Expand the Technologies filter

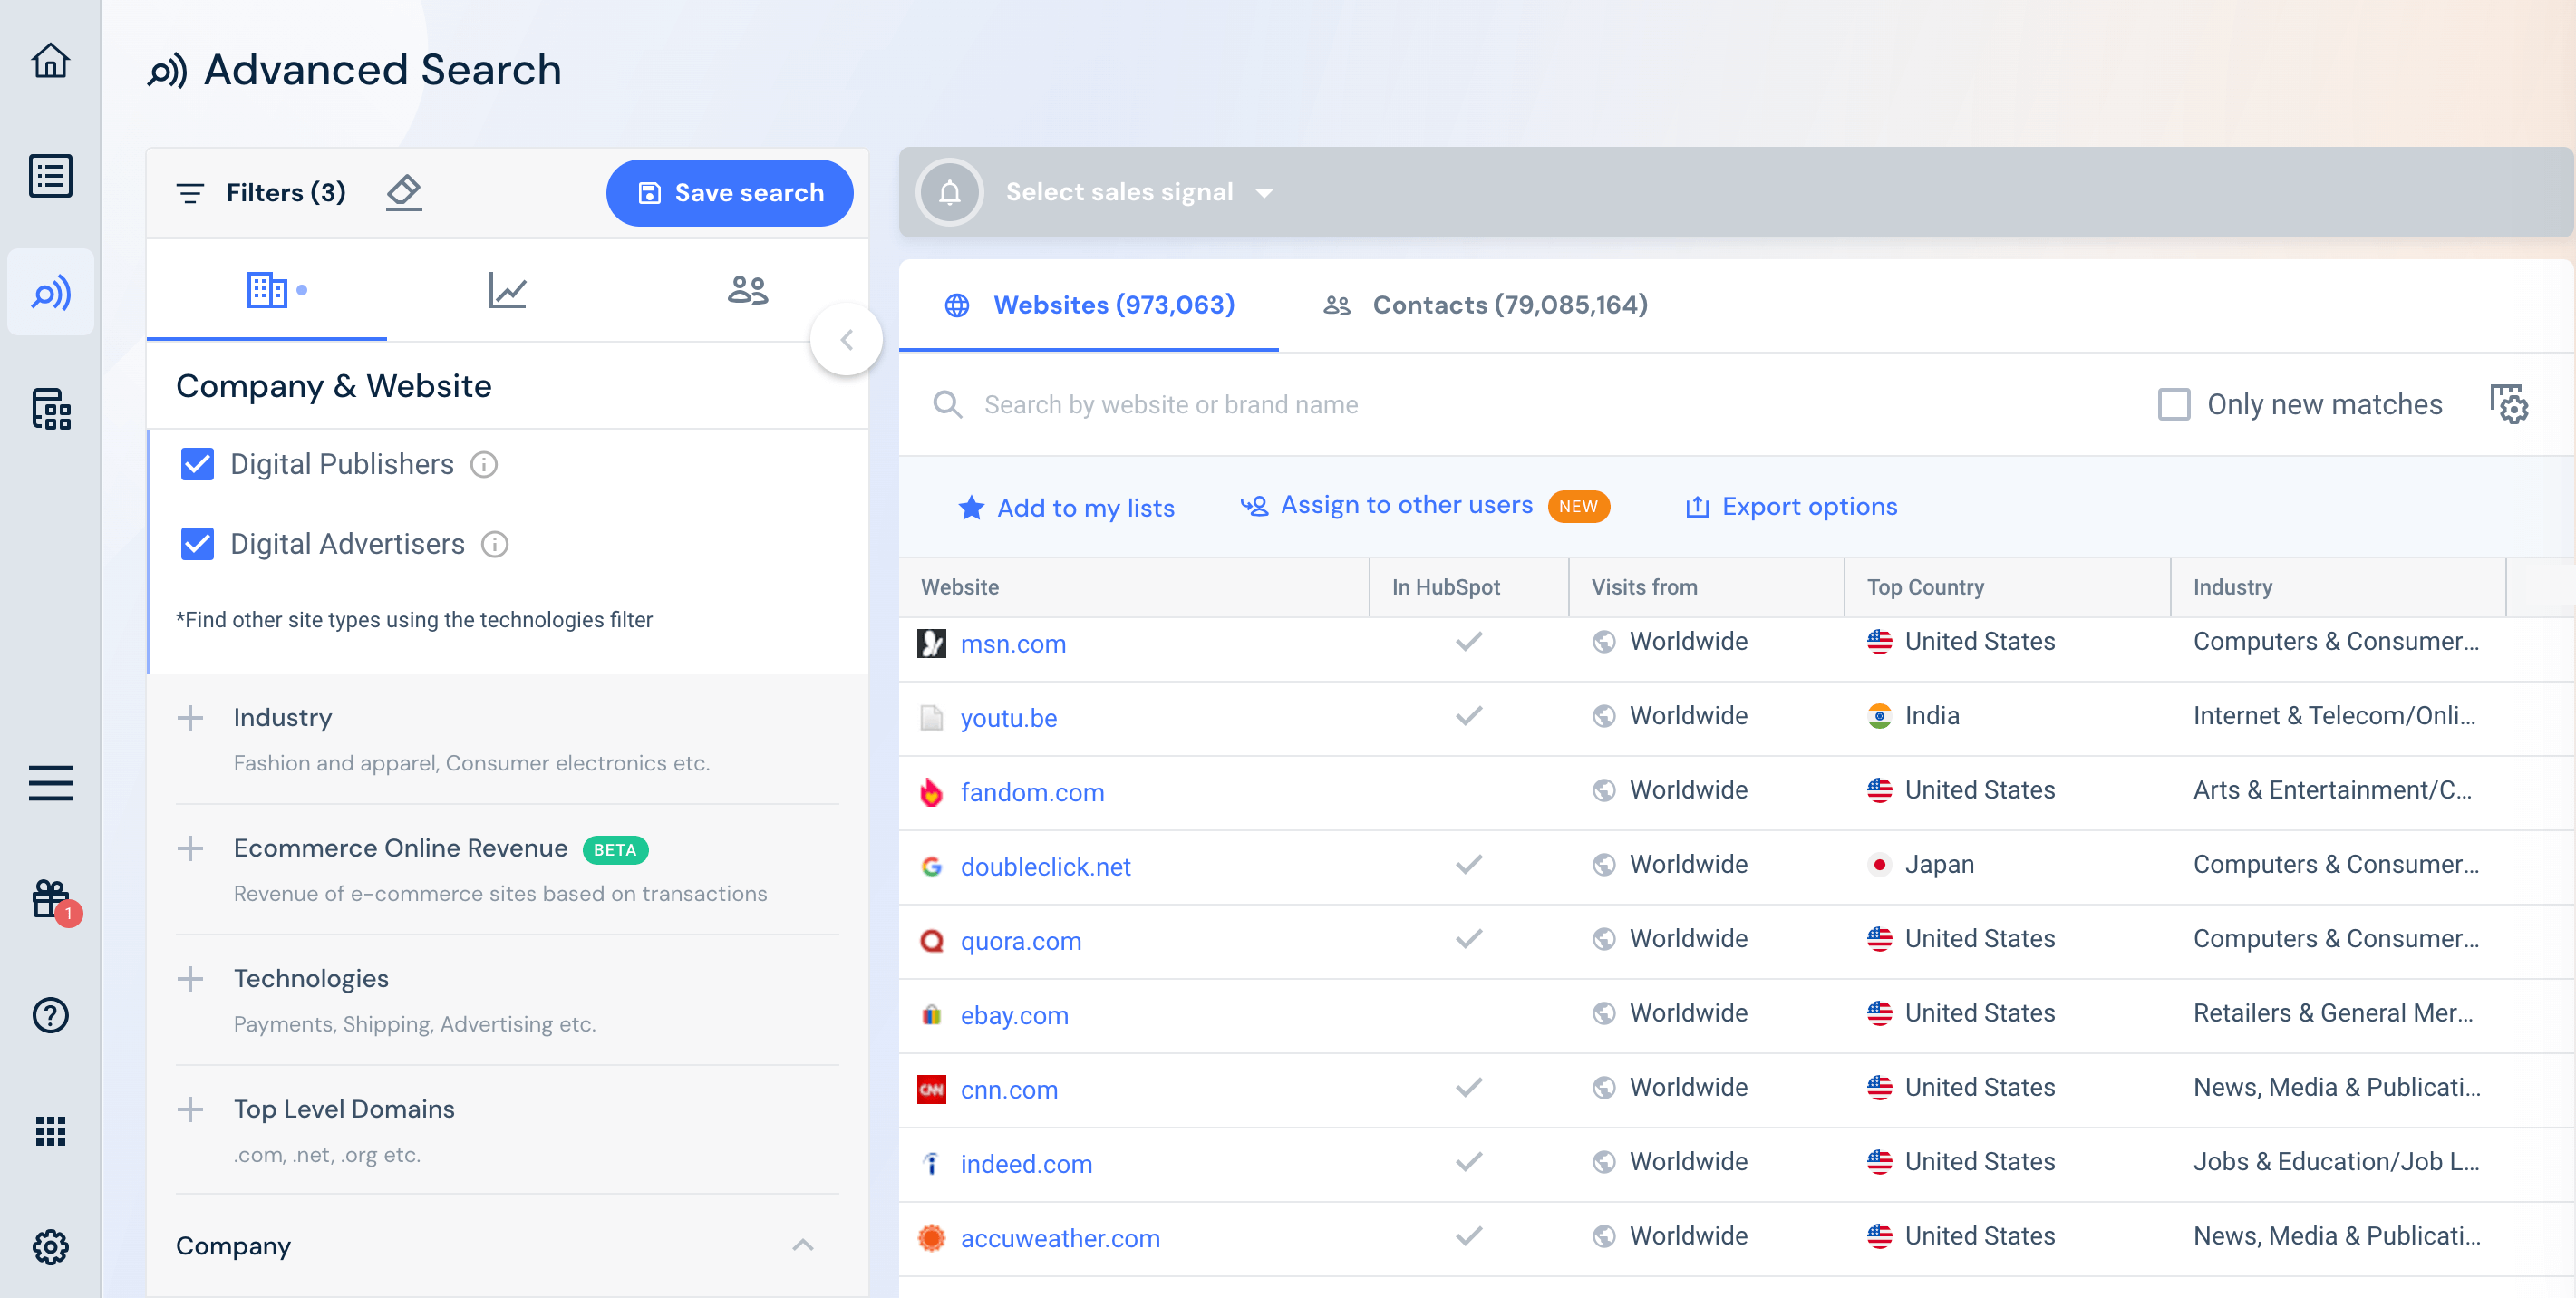190,979
